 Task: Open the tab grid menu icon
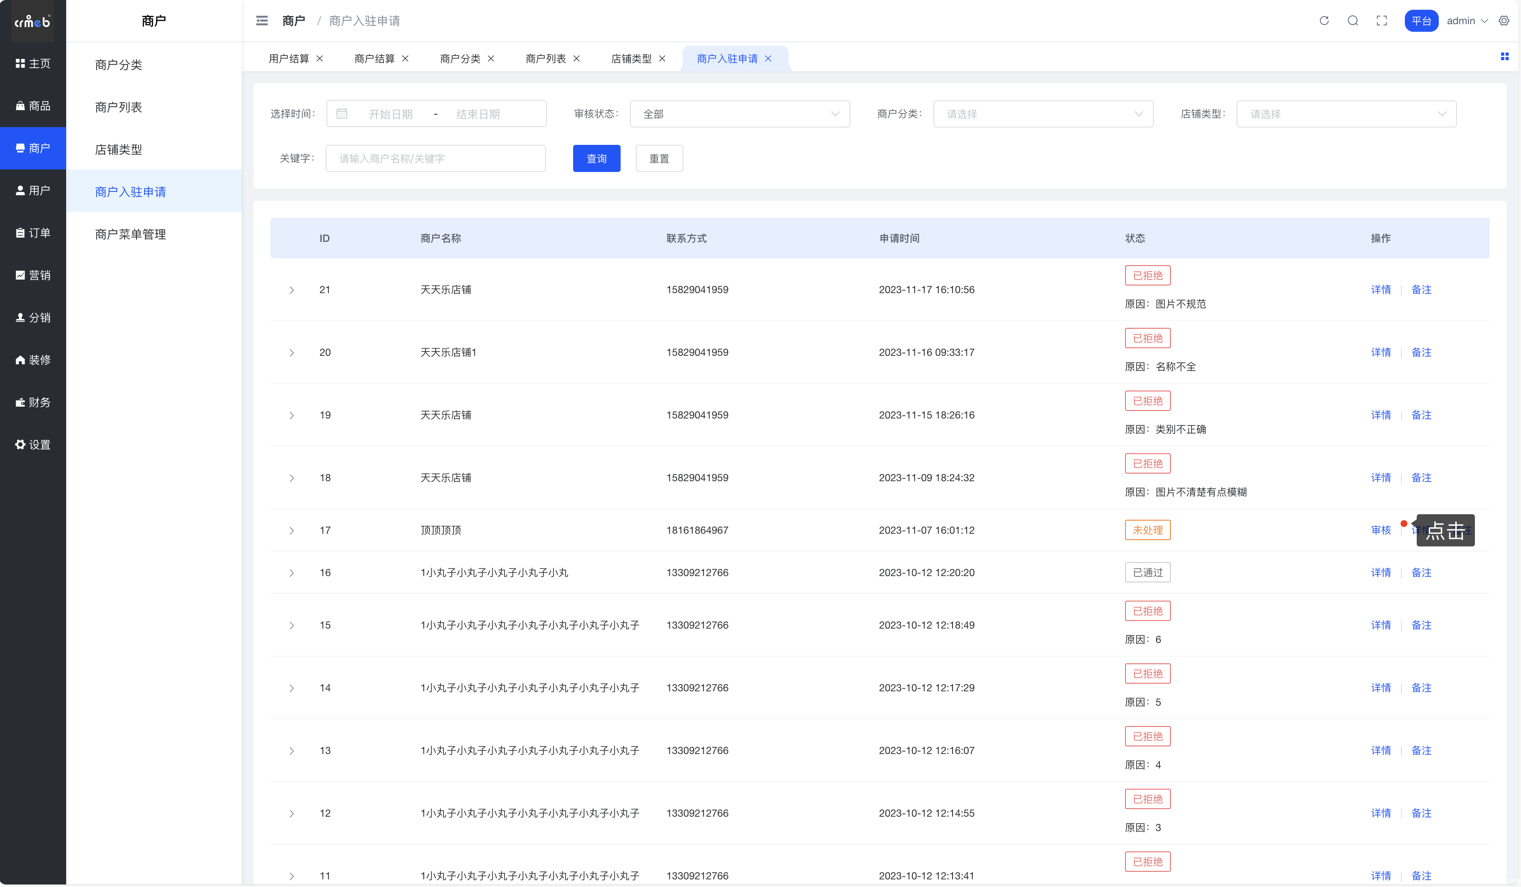pyautogui.click(x=1504, y=57)
